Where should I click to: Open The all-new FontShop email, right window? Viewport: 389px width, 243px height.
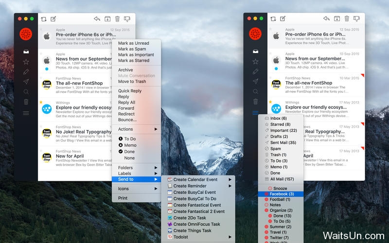pos(316,85)
